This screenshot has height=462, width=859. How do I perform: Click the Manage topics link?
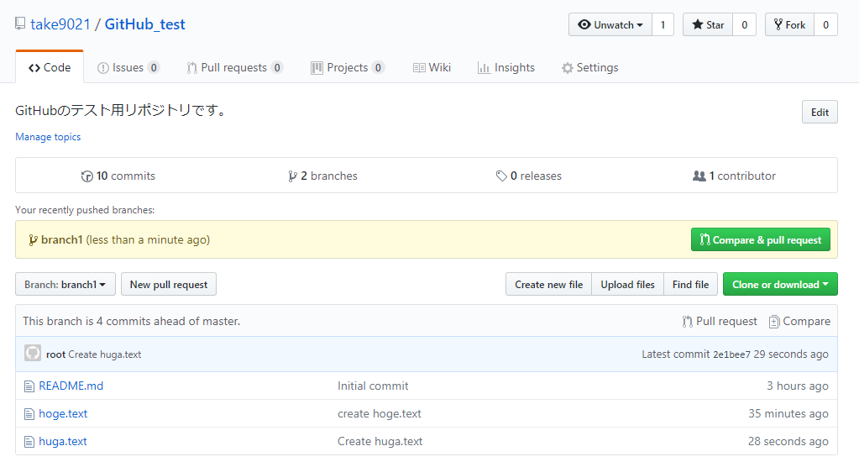click(48, 137)
